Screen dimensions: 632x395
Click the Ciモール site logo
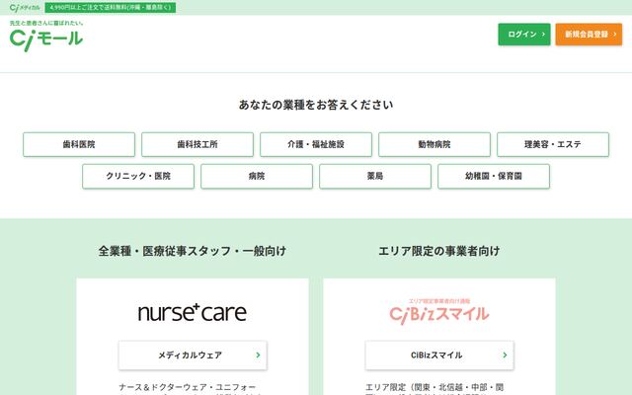click(46, 36)
